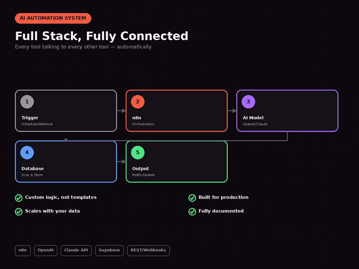Click the orange number 2 circle
The image size is (359, 269).
[138, 101]
